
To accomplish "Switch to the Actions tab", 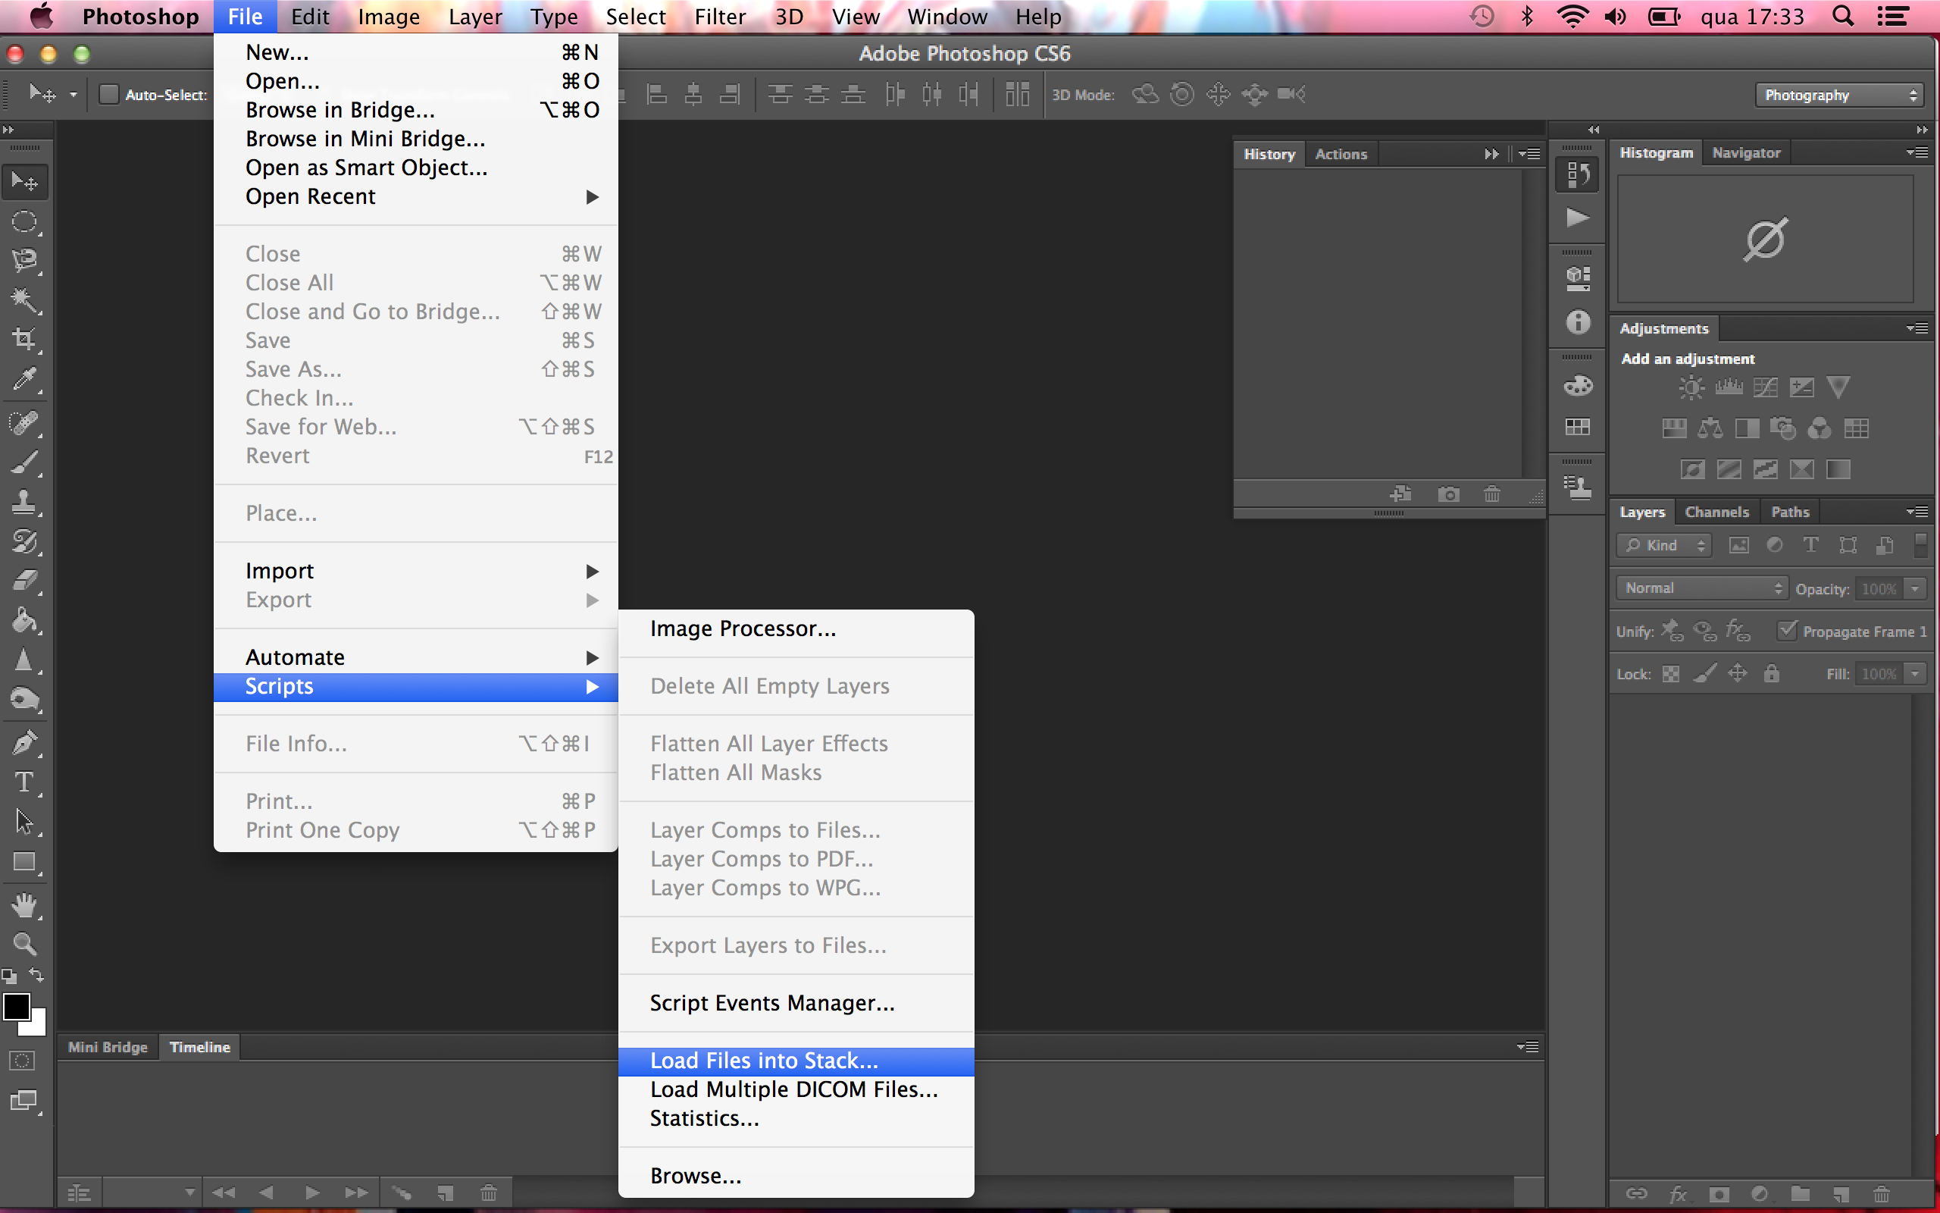I will [1338, 154].
